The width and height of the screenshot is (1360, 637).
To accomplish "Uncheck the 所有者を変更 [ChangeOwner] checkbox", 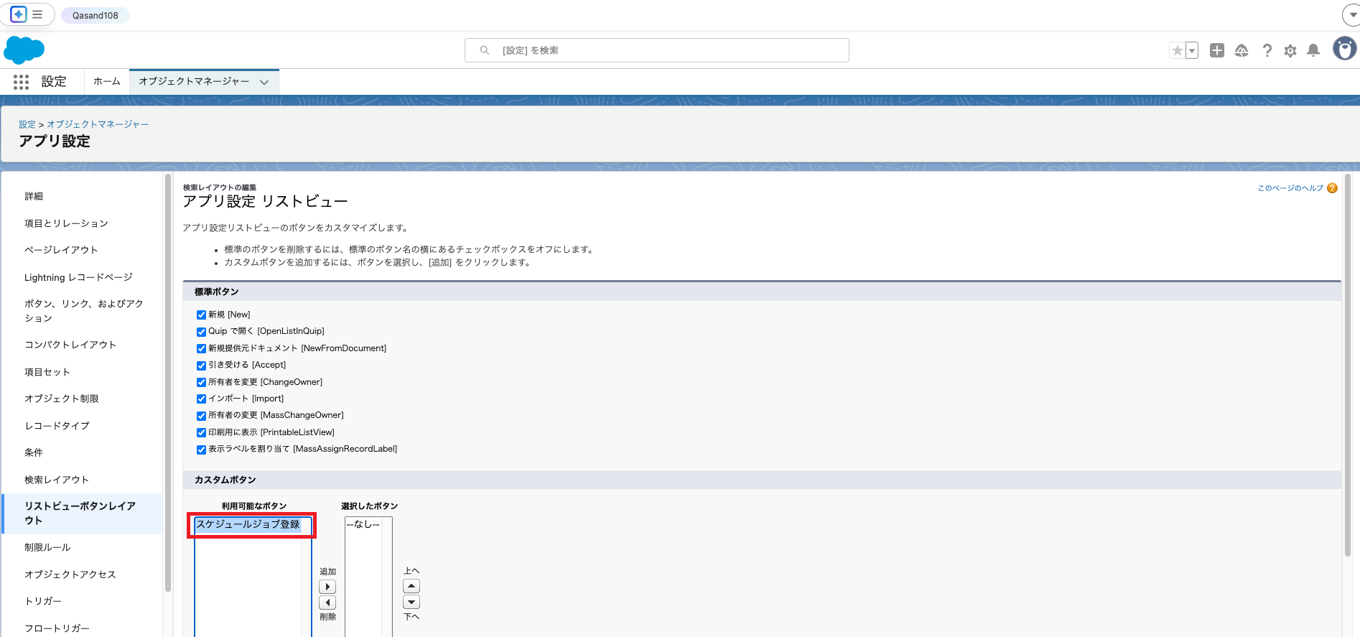I will pos(201,382).
